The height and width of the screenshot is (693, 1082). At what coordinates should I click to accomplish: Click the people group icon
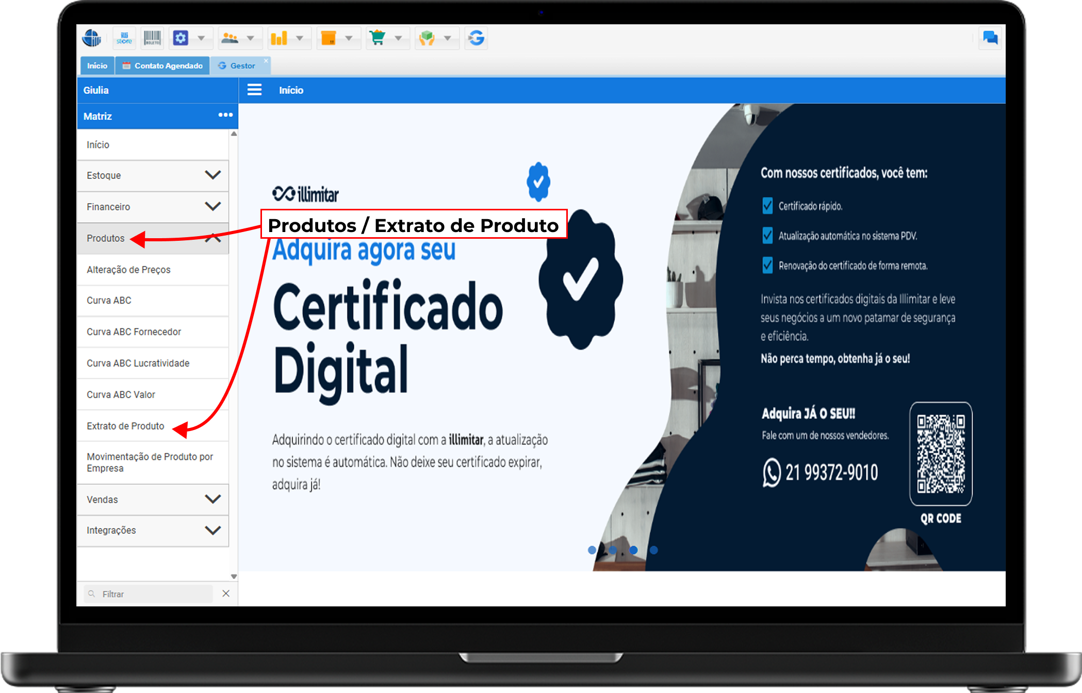229,38
